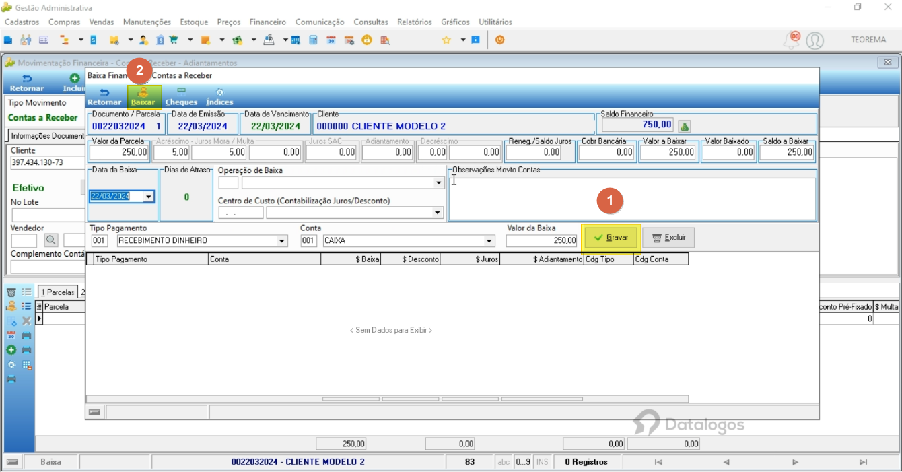The image size is (902, 472).
Task: Click Retornar in the Movimentação Financeira window
Action: pos(27,83)
